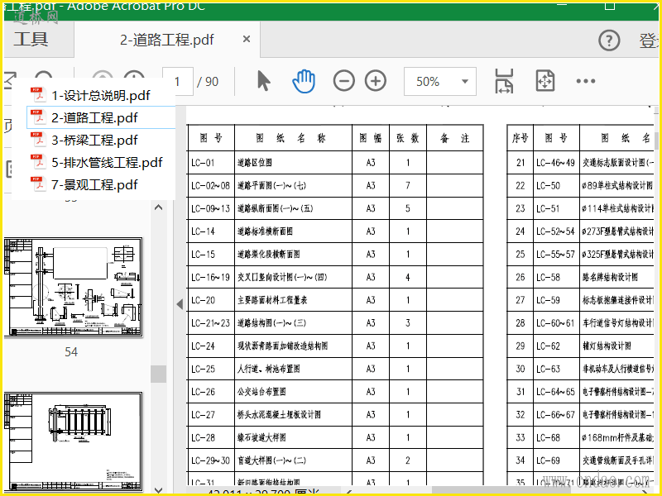Open the more tools ellipsis menu

pyautogui.click(x=586, y=81)
